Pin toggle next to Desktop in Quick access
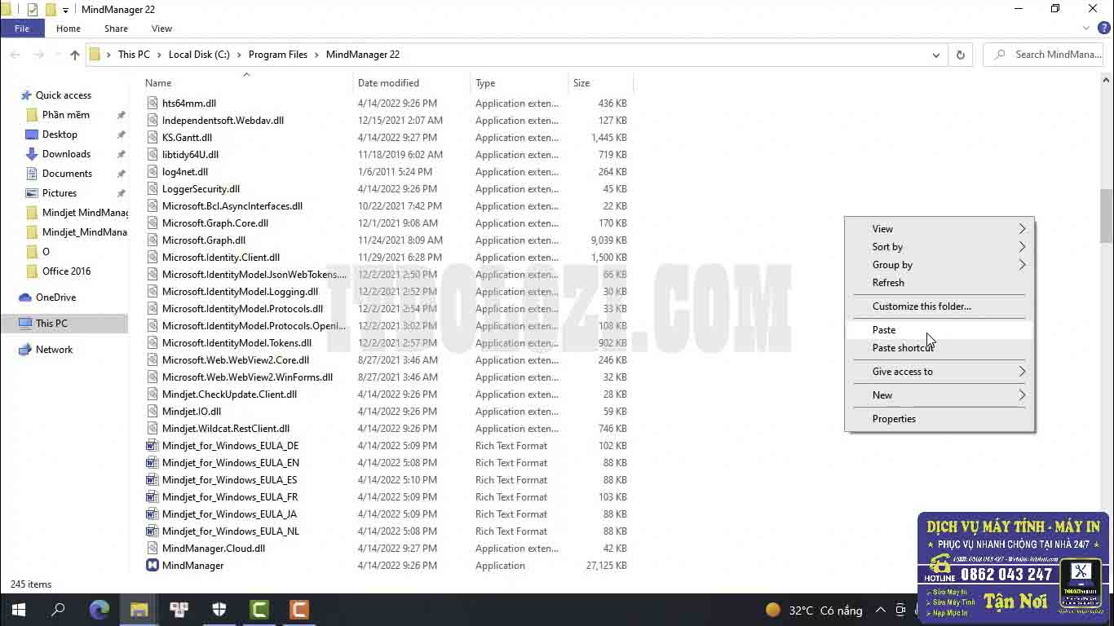 [121, 134]
